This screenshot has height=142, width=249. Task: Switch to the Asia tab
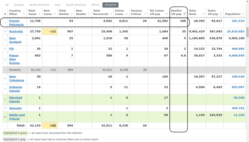click(57, 5)
